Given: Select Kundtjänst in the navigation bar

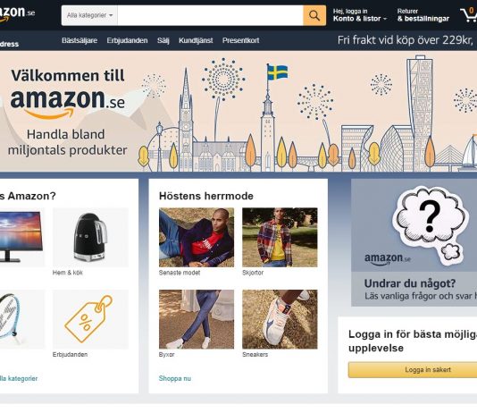Looking at the screenshot, I should tap(196, 40).
